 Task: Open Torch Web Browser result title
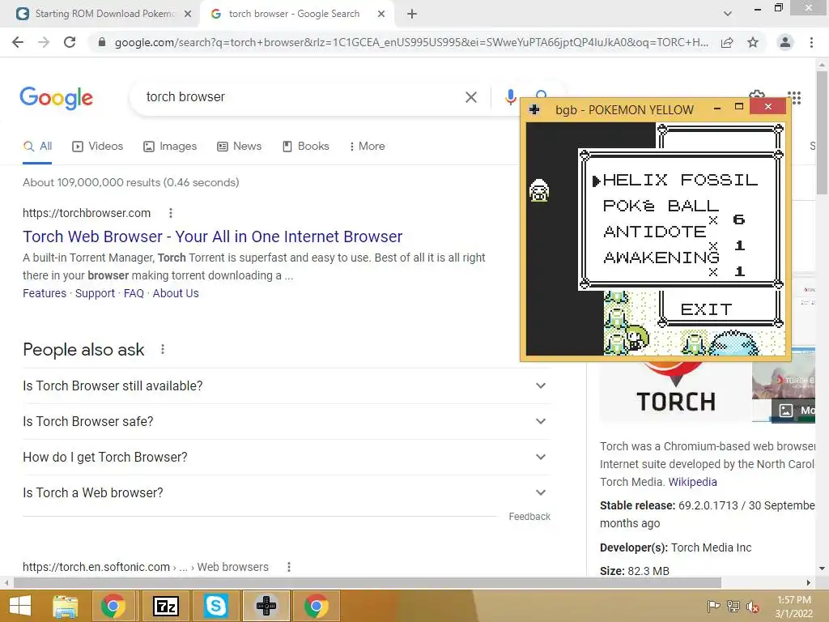tap(213, 236)
